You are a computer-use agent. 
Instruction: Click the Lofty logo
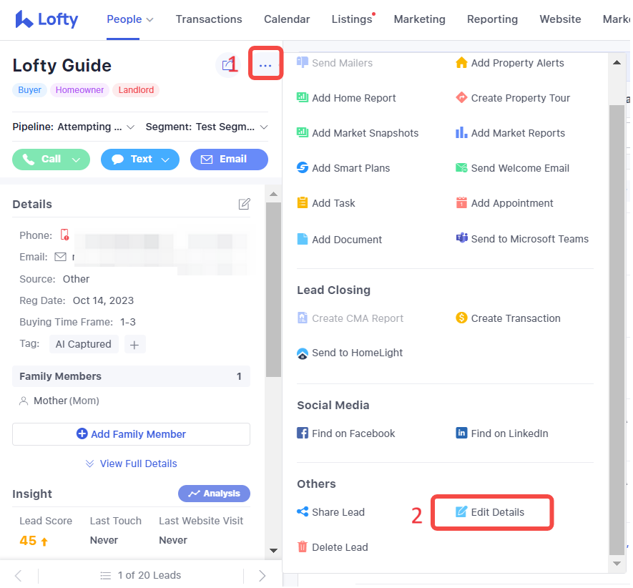click(46, 19)
